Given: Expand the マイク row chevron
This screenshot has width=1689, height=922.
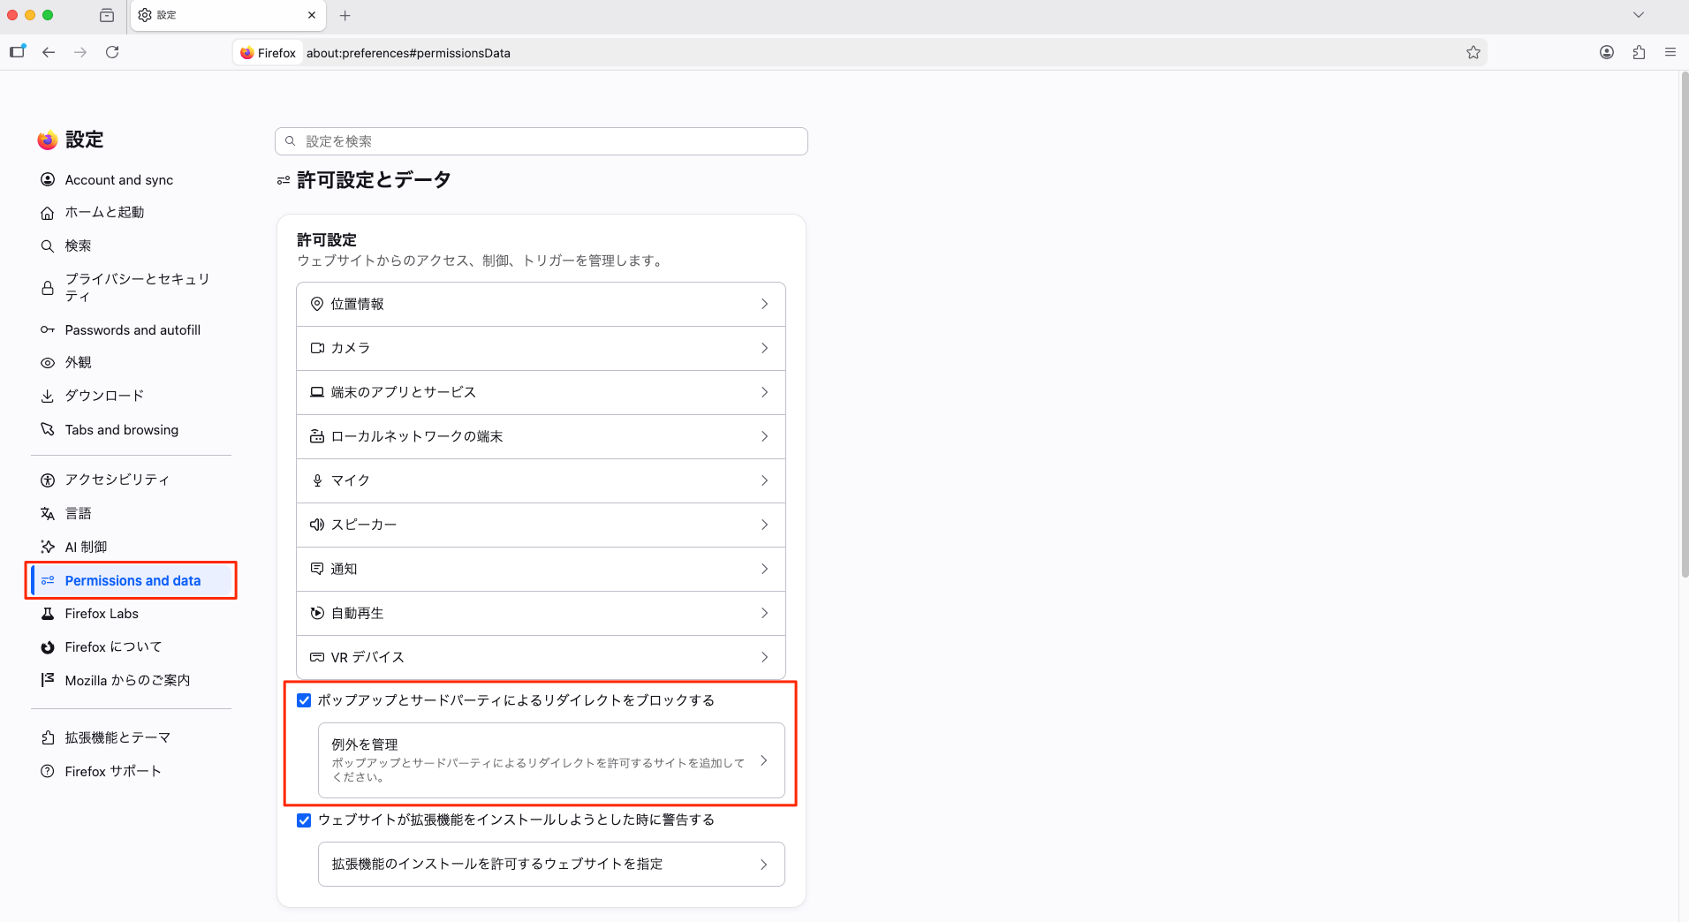Looking at the screenshot, I should point(764,480).
